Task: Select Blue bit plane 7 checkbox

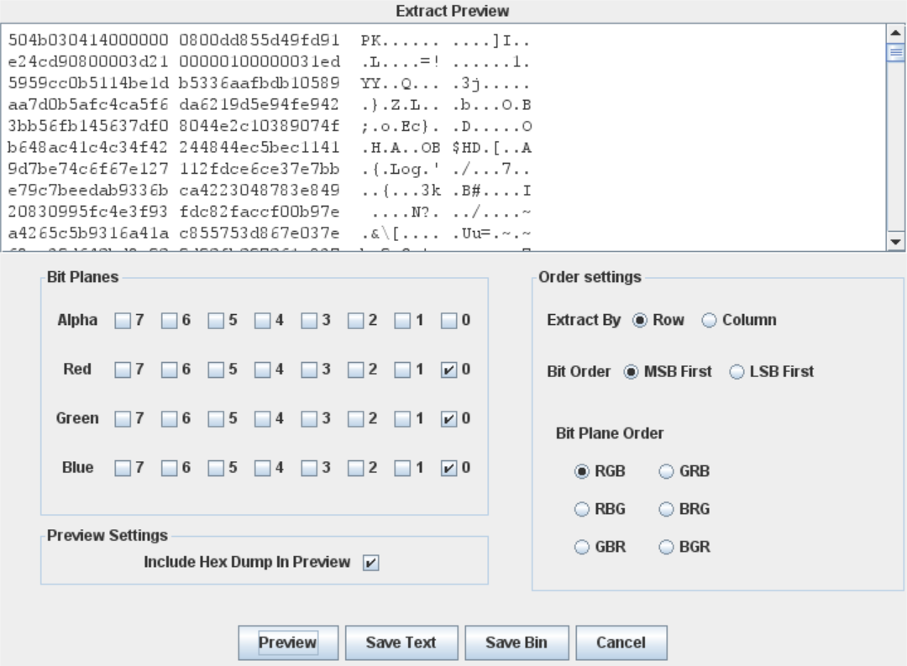Action: tap(123, 468)
